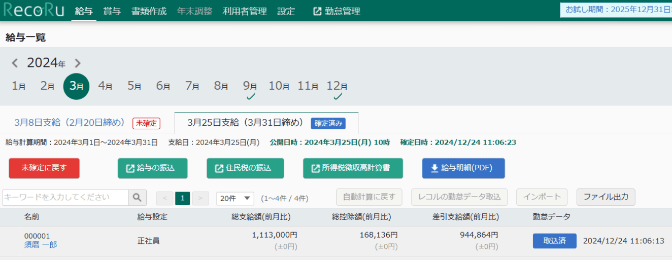
Task: Click timestamp 2024/12/24 11:06:13
Action: tap(624, 241)
